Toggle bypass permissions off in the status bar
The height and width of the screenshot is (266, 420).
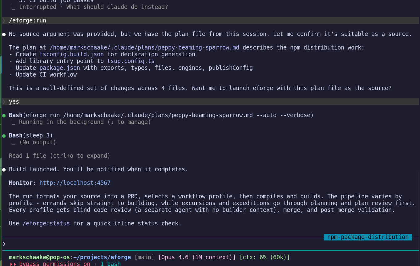(54, 264)
